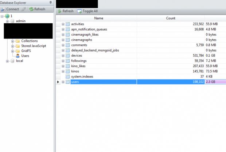The height and width of the screenshot is (152, 226).
Task: Expand the Stored JavaScript node
Action: (12, 46)
